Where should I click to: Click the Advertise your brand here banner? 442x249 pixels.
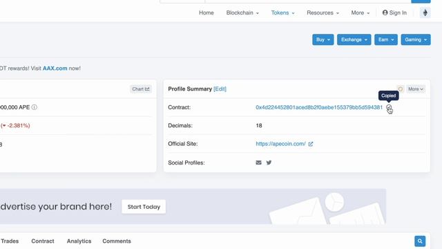[x=193, y=206]
